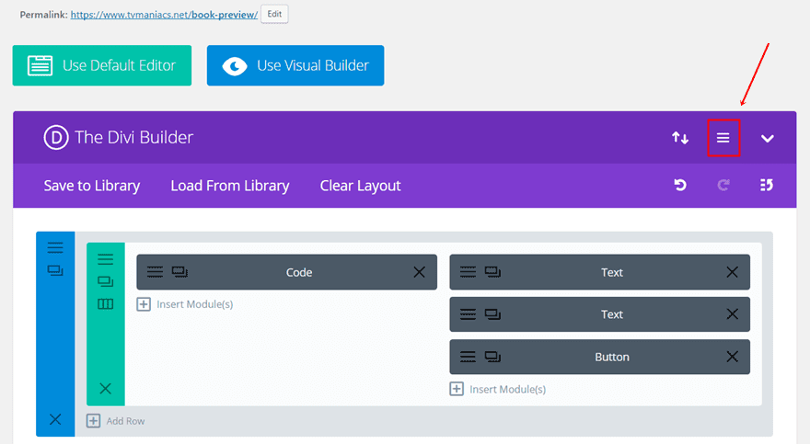Click the redo arrow icon

pos(723,185)
